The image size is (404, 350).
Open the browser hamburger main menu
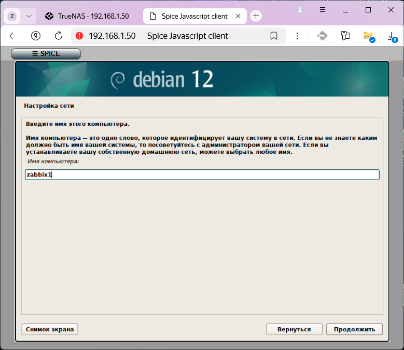pos(323,10)
